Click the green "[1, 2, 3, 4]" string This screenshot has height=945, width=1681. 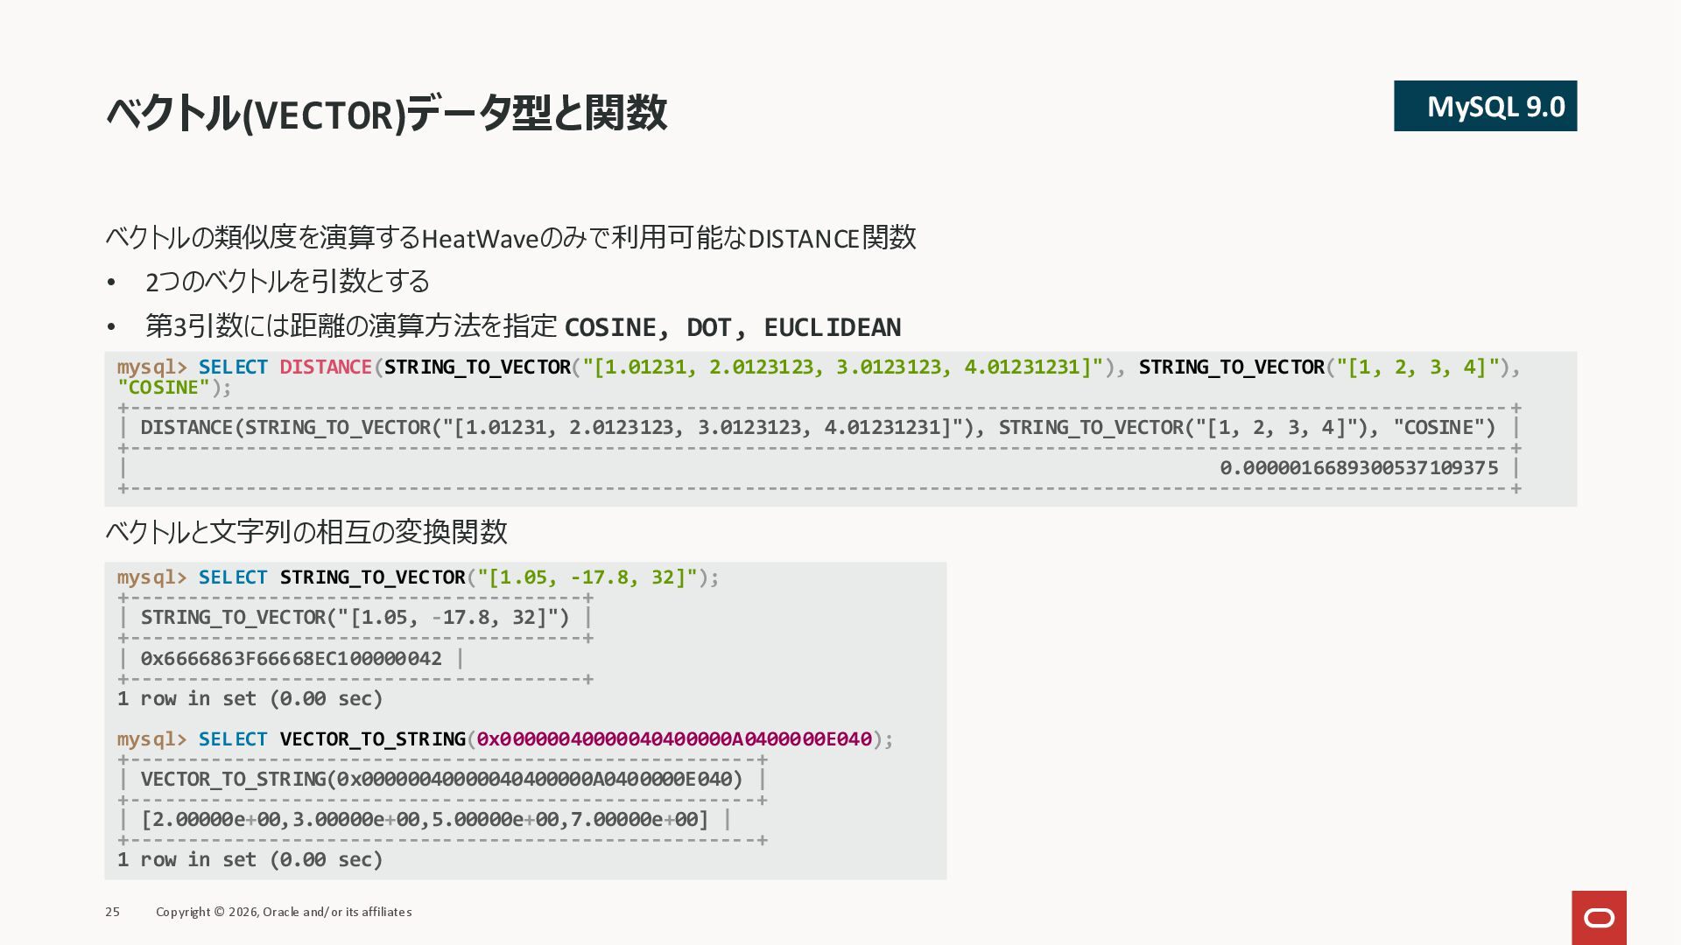coord(1417,367)
